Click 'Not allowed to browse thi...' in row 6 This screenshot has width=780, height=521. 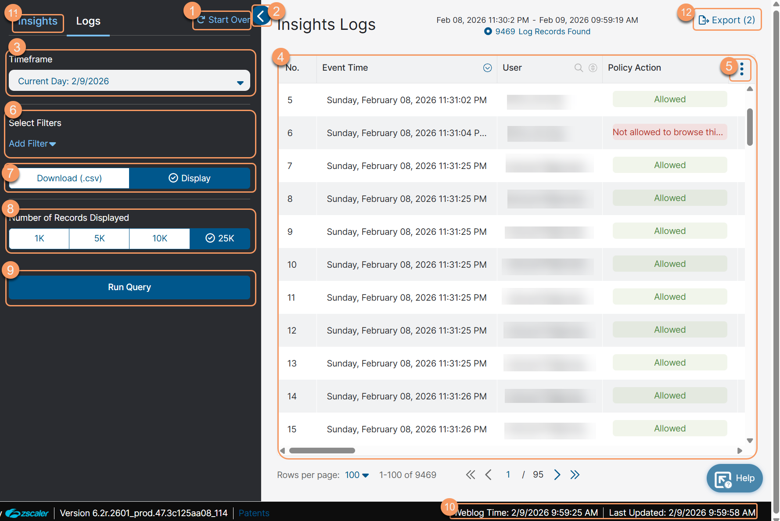670,132
